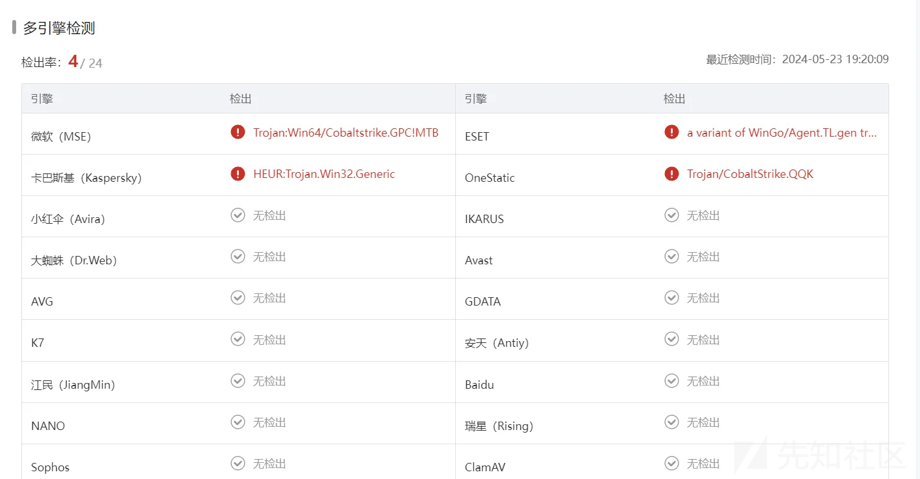Click the gray check icon in the IKARUS row
920x479 pixels.
[x=671, y=215]
